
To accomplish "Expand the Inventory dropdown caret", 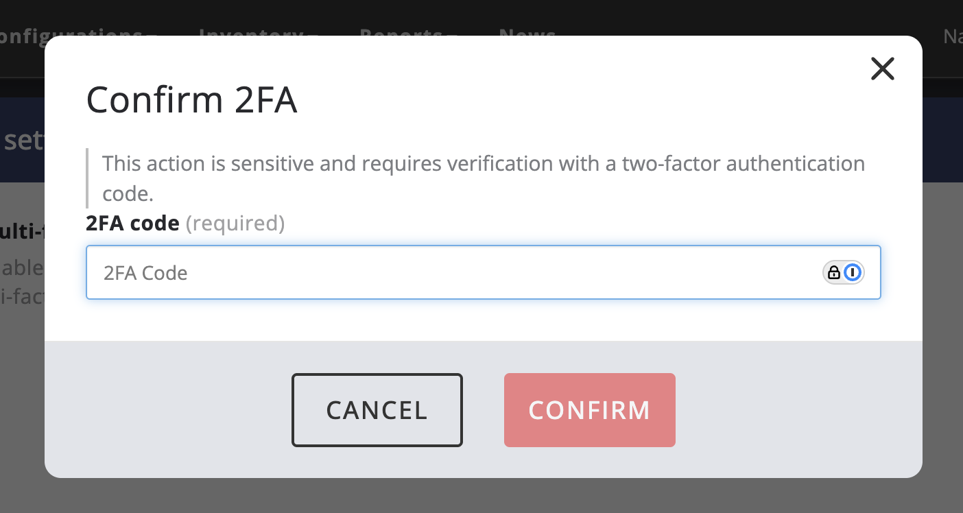I will tap(313, 34).
